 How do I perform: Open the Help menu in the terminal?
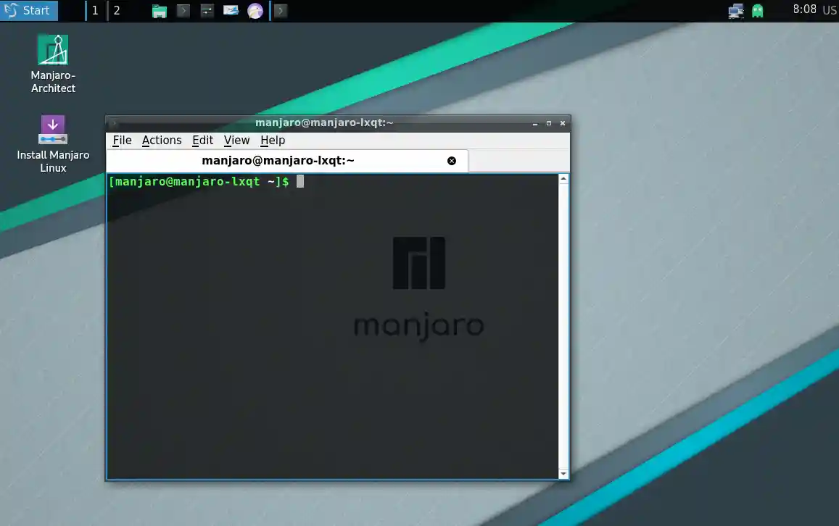[x=273, y=140]
